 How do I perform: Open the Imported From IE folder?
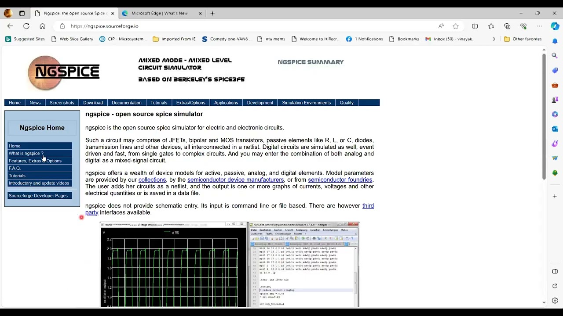174,39
